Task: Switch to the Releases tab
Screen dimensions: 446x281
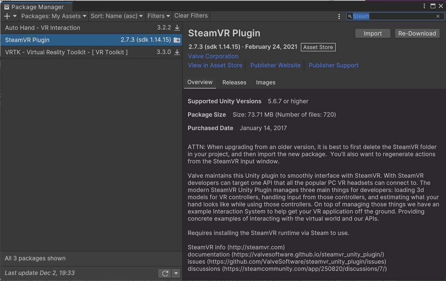Action: [x=234, y=82]
